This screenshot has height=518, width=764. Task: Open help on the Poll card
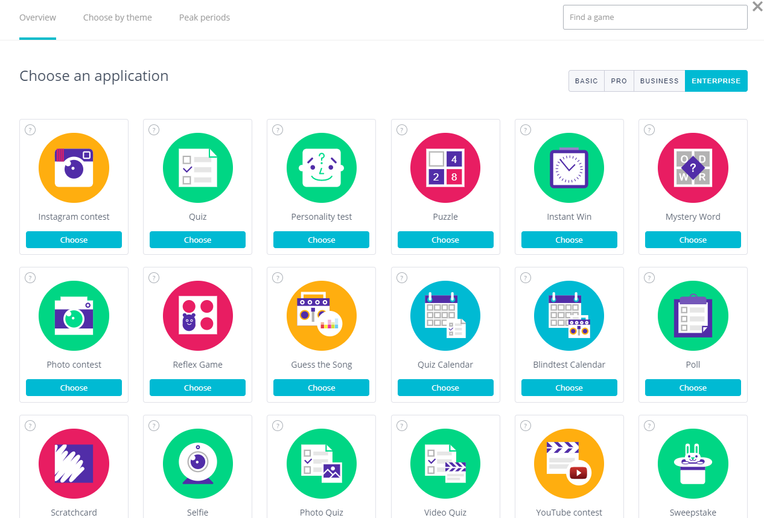point(649,278)
